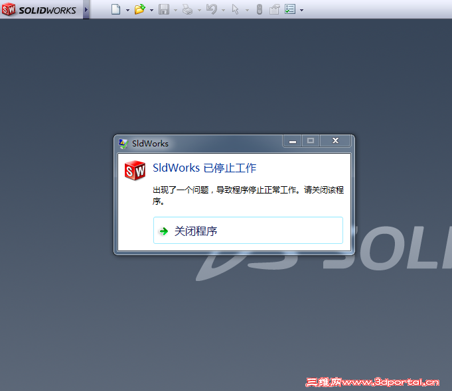The width and height of the screenshot is (452, 391).
Task: Open the New document dropdown arrow
Action: tap(127, 10)
